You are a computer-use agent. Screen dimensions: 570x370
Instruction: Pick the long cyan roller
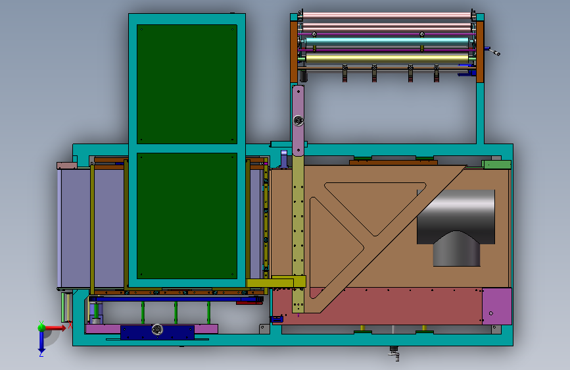(x=387, y=42)
